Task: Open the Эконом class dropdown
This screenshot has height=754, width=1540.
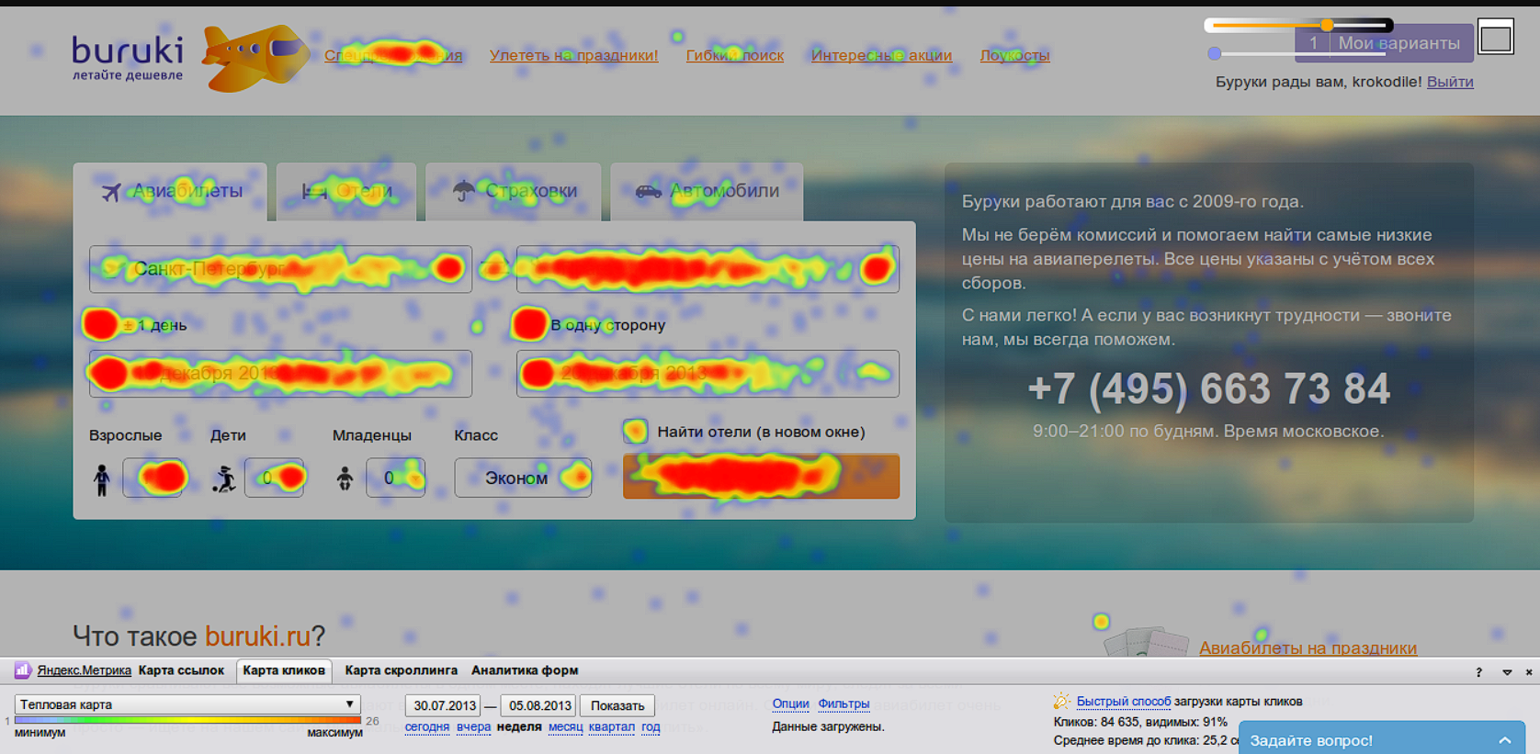Action: tap(523, 478)
